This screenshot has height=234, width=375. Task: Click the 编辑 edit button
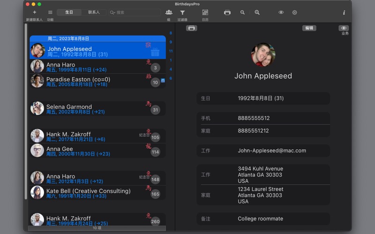[309, 28]
